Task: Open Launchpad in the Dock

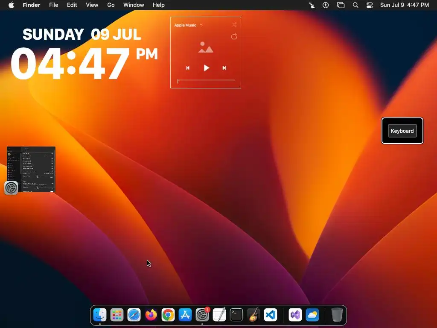Action: 117,315
